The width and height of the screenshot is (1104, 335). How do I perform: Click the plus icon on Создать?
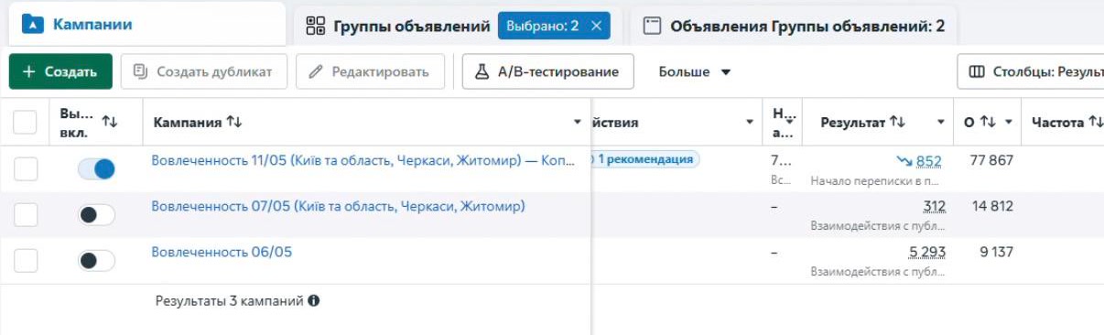(x=29, y=71)
